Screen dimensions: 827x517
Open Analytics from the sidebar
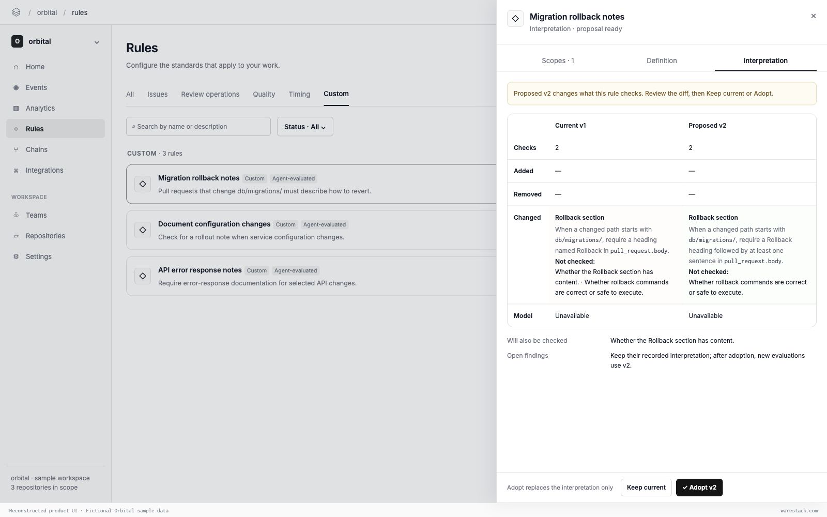tap(56, 108)
